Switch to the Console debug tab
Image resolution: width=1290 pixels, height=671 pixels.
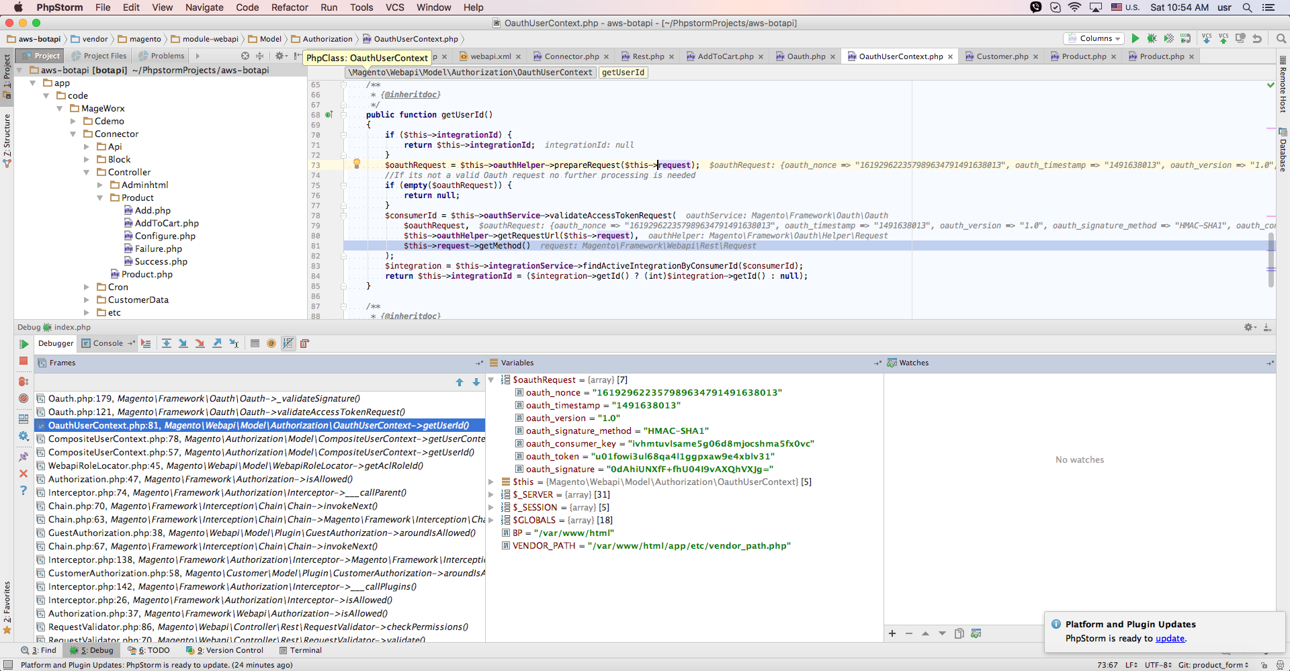click(107, 343)
